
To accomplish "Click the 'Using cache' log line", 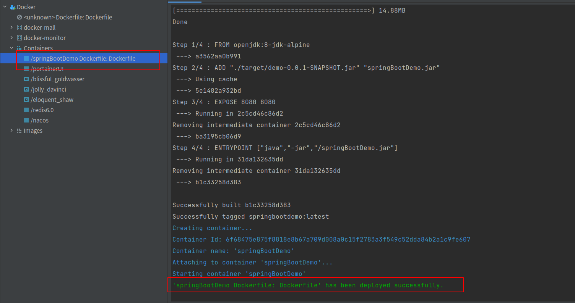I will point(206,79).
